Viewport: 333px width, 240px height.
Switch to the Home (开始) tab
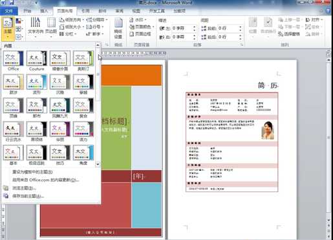point(27,11)
